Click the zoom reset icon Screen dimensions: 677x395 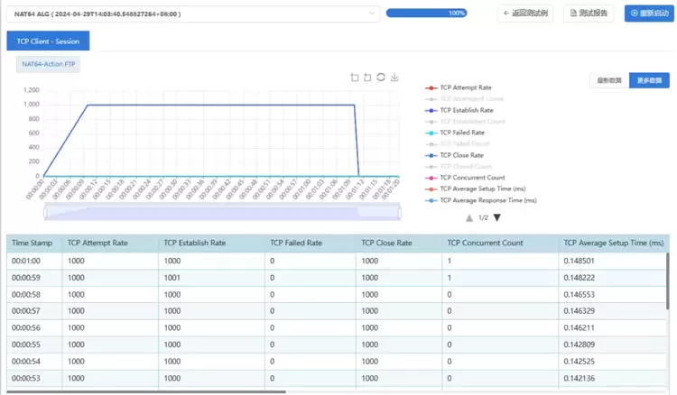click(367, 78)
